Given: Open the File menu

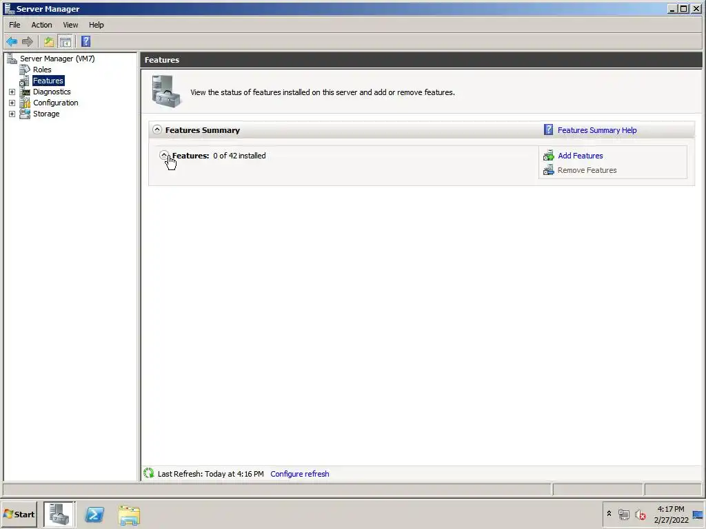Looking at the screenshot, I should 14,25.
